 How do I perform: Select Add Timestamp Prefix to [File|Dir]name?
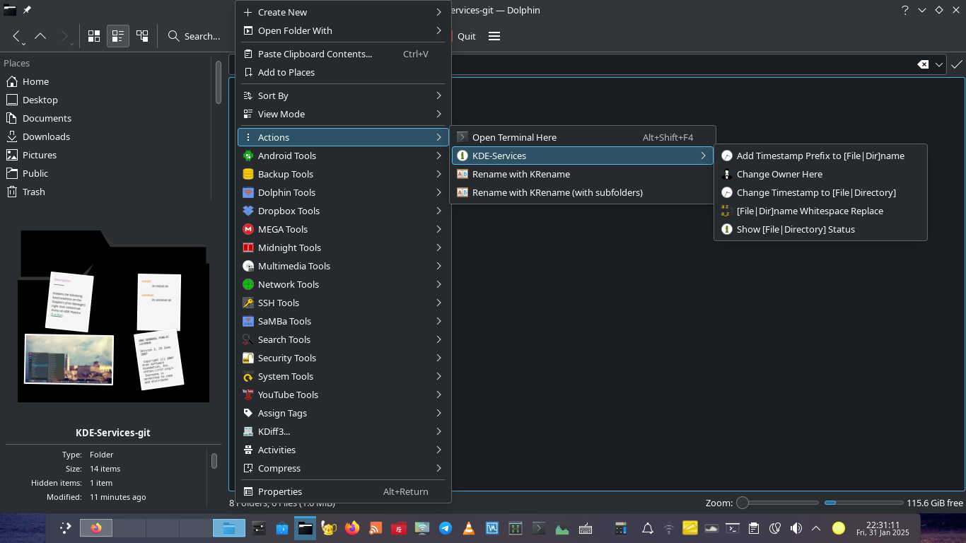[820, 156]
